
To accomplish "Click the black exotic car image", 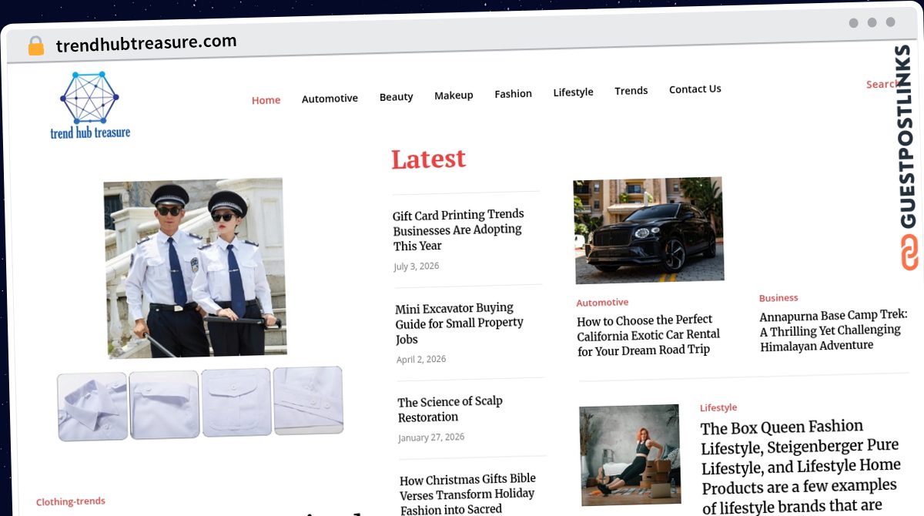I will pyautogui.click(x=648, y=230).
